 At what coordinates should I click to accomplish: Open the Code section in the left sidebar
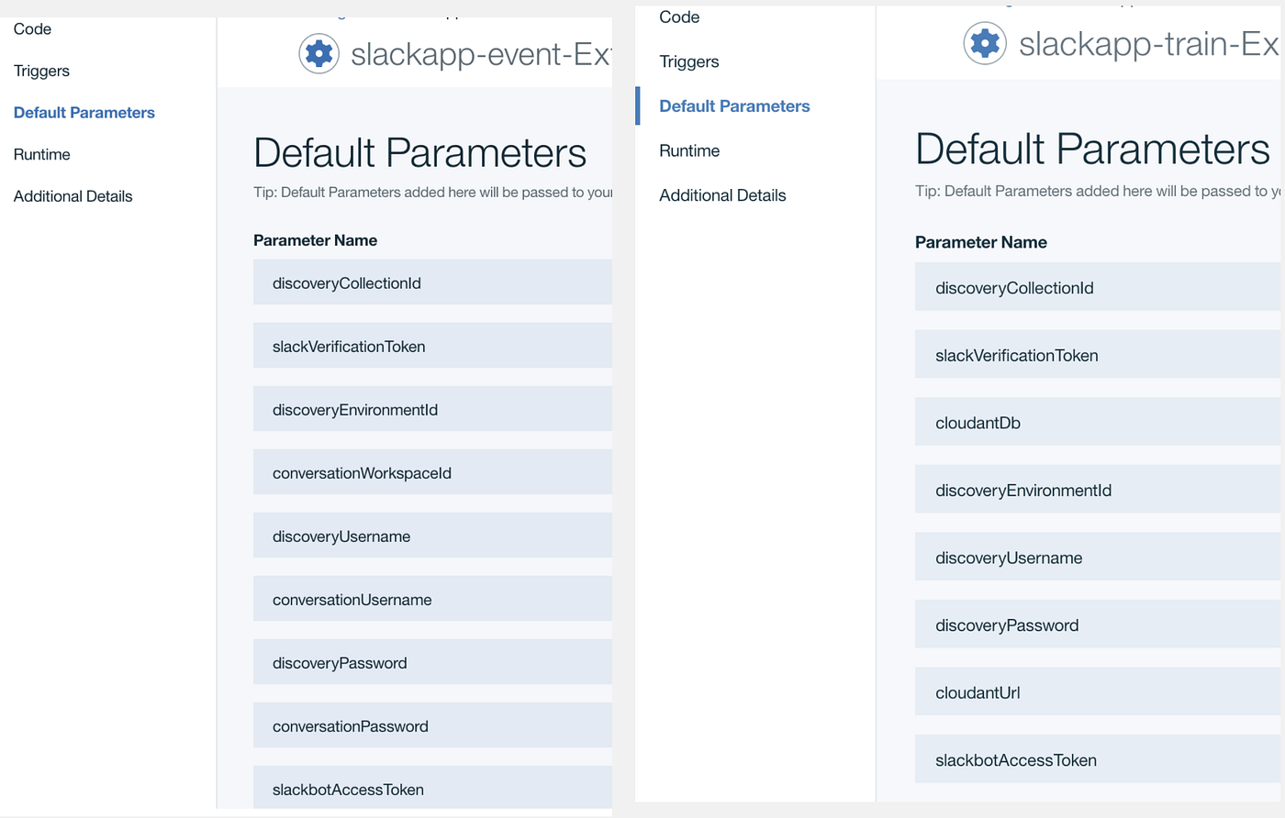click(x=32, y=28)
